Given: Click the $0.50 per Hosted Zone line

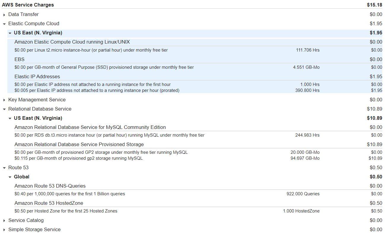Looking at the screenshot, I should 66,211.
